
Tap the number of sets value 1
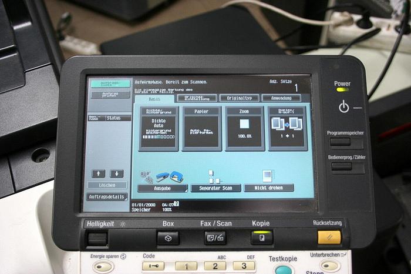[x=296, y=88]
